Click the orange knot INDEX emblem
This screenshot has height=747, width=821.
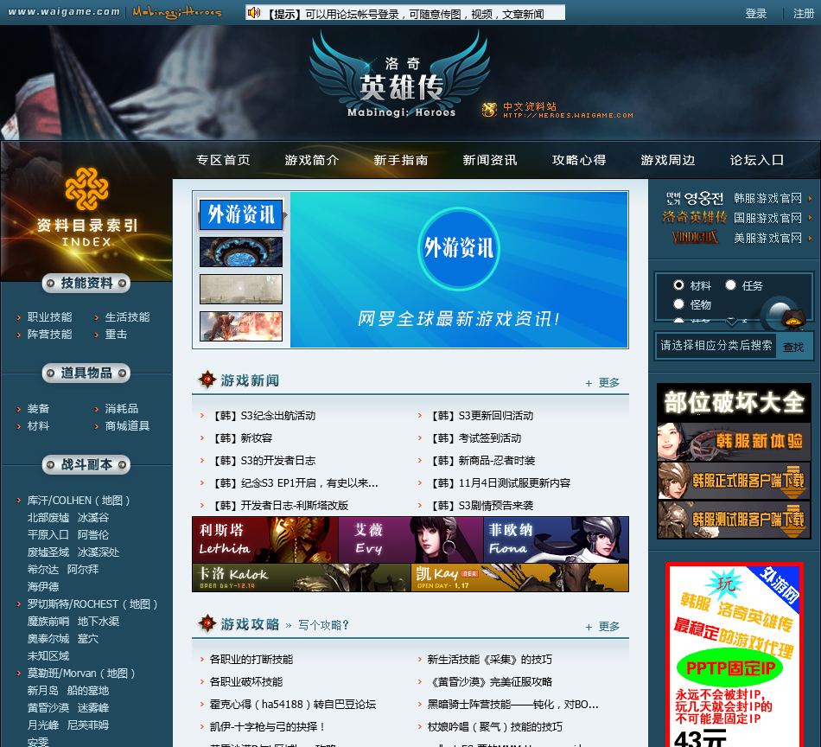point(86,188)
